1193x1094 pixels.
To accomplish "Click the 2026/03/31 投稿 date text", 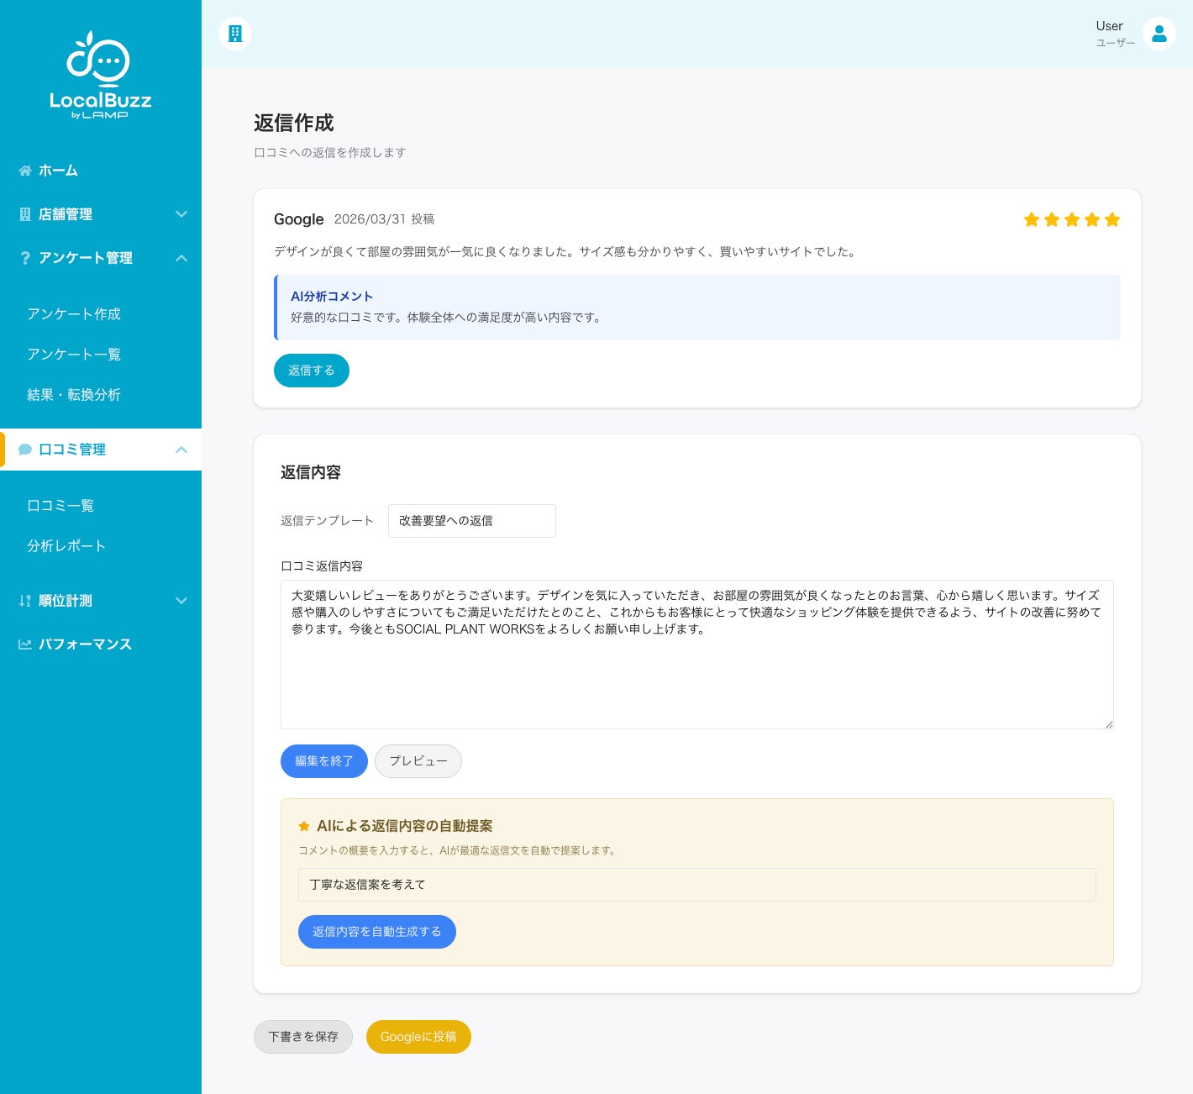I will click(x=384, y=219).
